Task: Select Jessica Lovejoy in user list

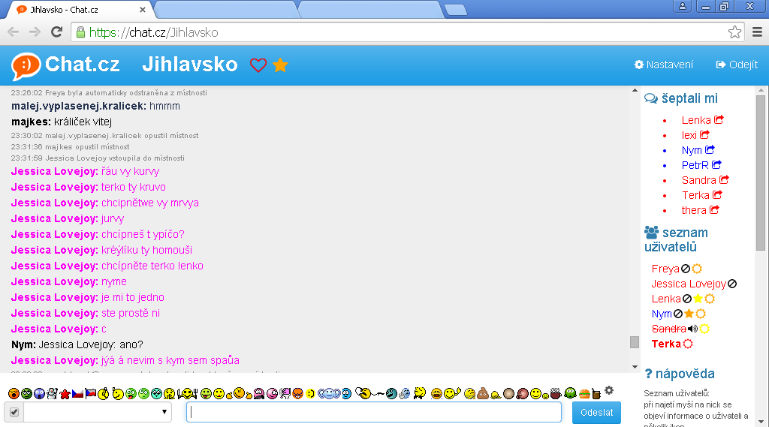Action: tap(689, 284)
